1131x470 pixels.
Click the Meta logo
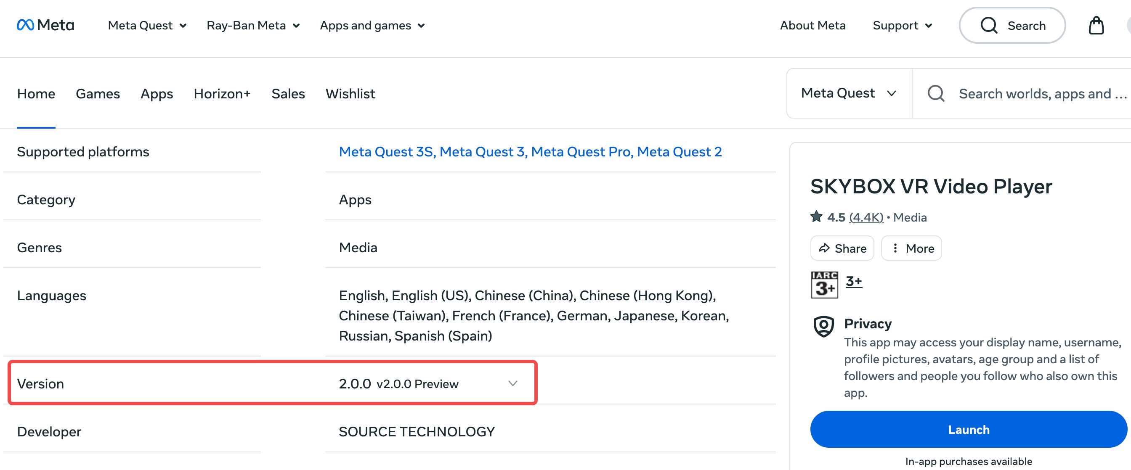click(x=45, y=25)
